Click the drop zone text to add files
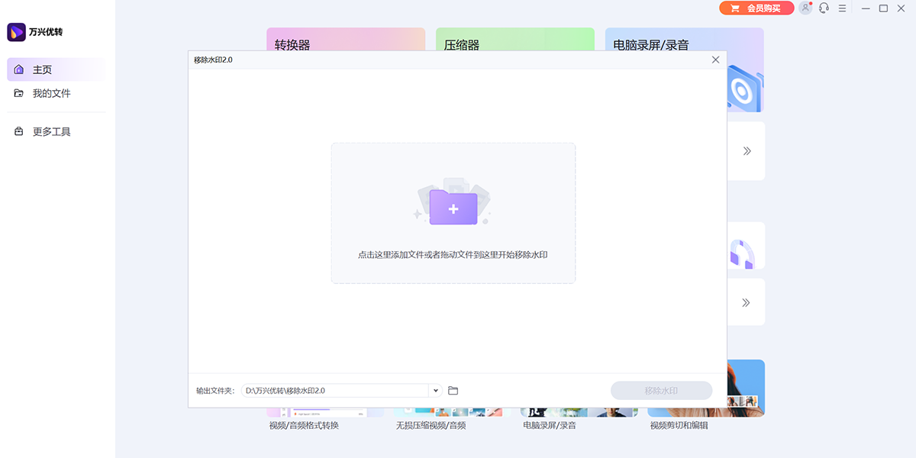The width and height of the screenshot is (916, 458). click(x=453, y=255)
